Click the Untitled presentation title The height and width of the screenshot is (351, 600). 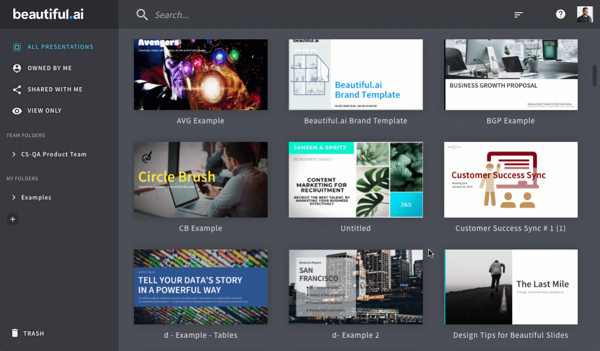(356, 228)
